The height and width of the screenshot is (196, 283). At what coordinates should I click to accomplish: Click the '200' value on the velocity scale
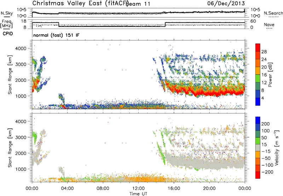(266, 124)
